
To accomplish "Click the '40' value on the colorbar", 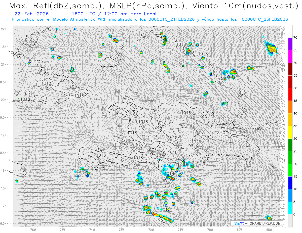I will (x=295, y=113).
